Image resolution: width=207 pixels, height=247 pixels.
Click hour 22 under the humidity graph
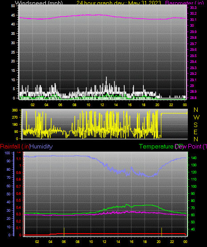coord(172,242)
